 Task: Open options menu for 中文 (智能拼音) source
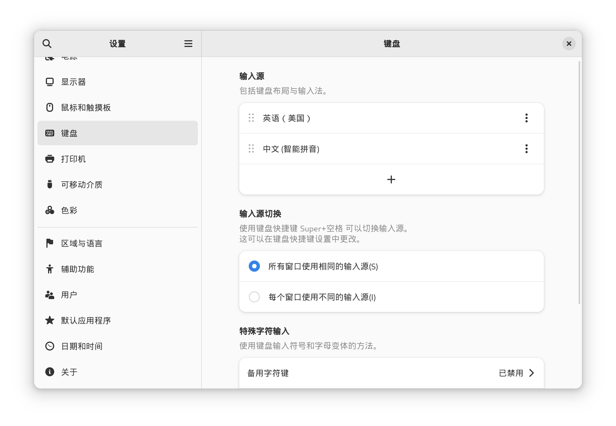[526, 149]
